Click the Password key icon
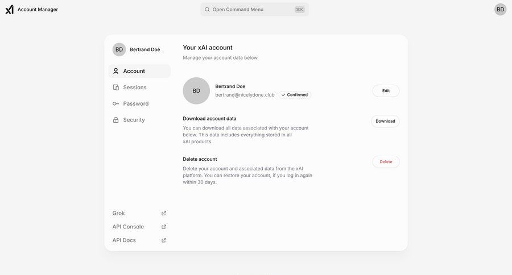The image size is (512, 275). pos(115,104)
